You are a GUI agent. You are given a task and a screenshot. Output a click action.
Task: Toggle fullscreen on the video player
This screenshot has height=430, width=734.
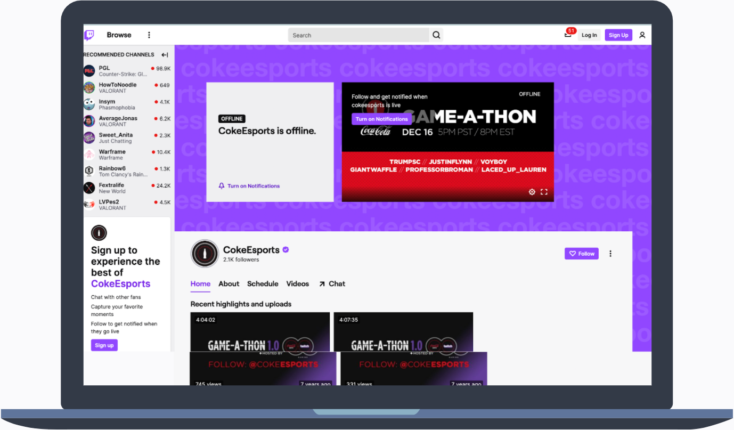(x=544, y=192)
